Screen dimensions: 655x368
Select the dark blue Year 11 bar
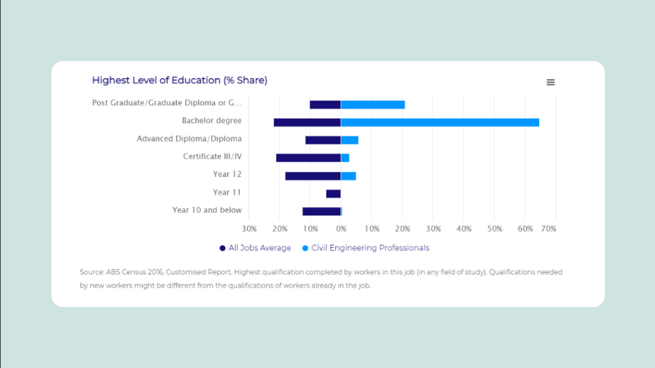click(333, 194)
